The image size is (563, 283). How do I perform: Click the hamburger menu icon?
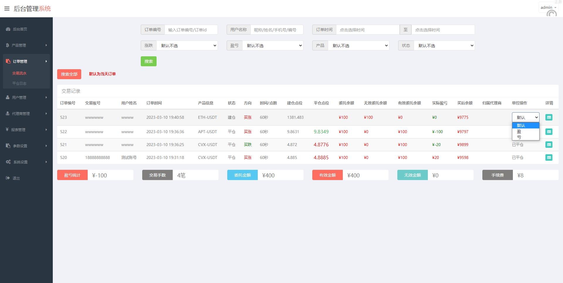click(7, 9)
